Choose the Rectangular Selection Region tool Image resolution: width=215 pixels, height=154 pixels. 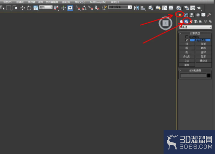pyautogui.click(x=9, y=8)
